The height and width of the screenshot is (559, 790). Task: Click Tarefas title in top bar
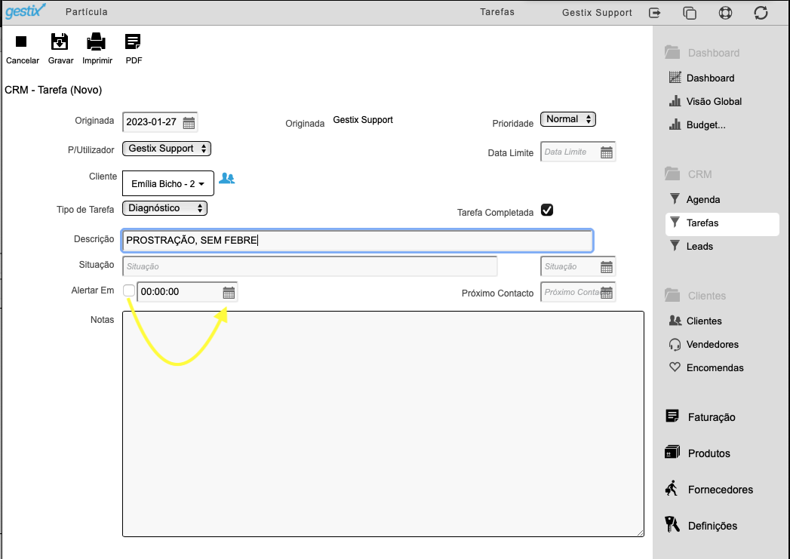click(497, 11)
